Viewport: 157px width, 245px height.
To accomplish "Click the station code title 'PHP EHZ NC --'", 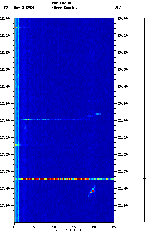I will 65,3.
